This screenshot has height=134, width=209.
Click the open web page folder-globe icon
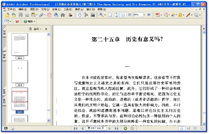(14, 15)
